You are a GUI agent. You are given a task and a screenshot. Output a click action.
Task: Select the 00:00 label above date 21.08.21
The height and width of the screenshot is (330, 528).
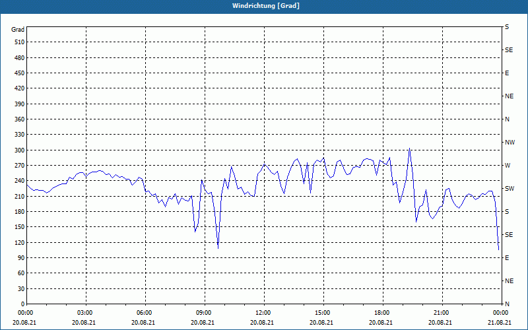point(500,313)
